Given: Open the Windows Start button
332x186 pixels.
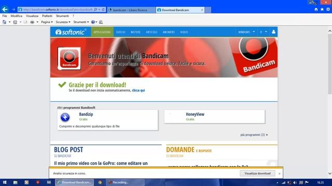Looking at the screenshot, I should click(x=5, y=182).
